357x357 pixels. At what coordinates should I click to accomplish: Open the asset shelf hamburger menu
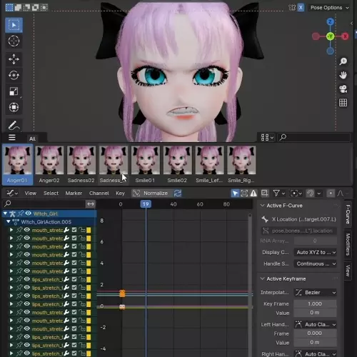(x=12, y=138)
